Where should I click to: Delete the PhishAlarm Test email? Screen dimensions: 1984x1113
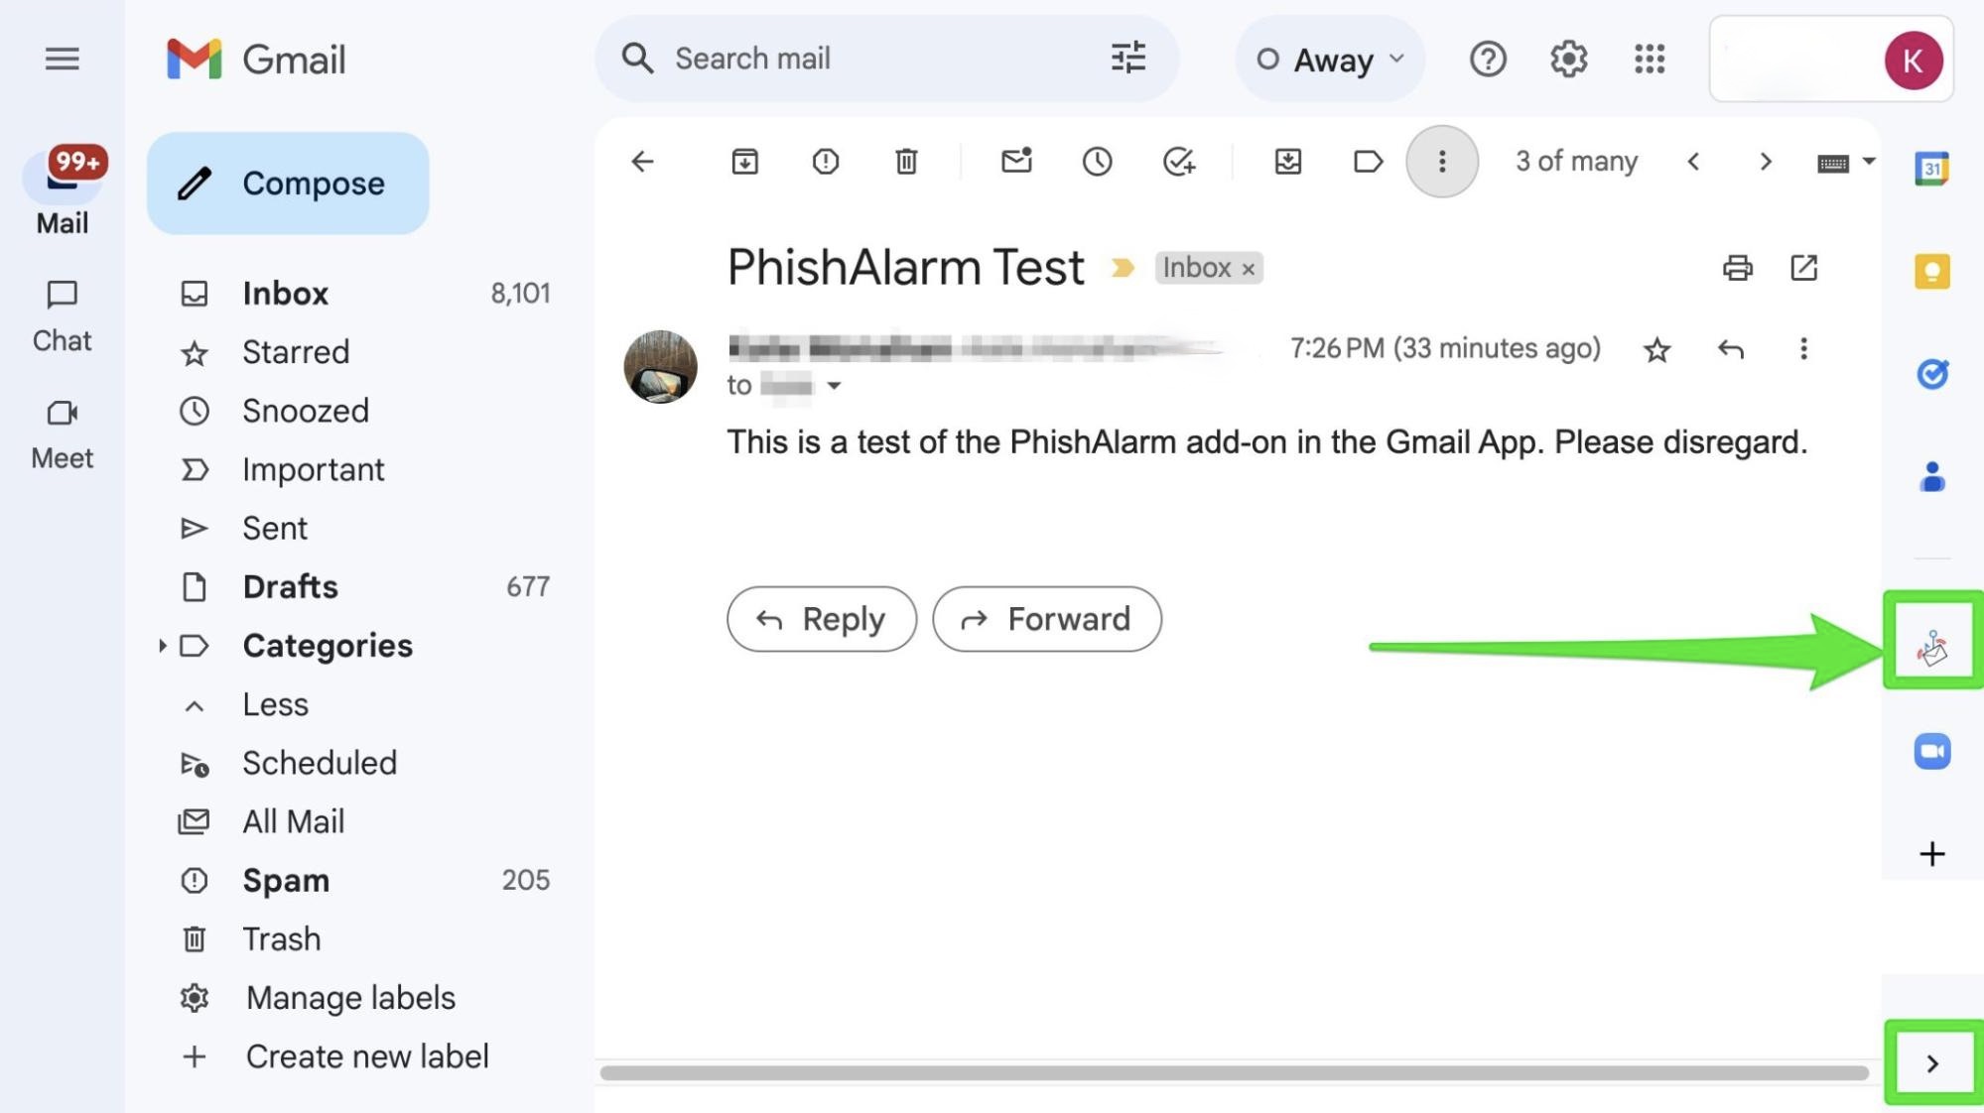[x=905, y=161]
